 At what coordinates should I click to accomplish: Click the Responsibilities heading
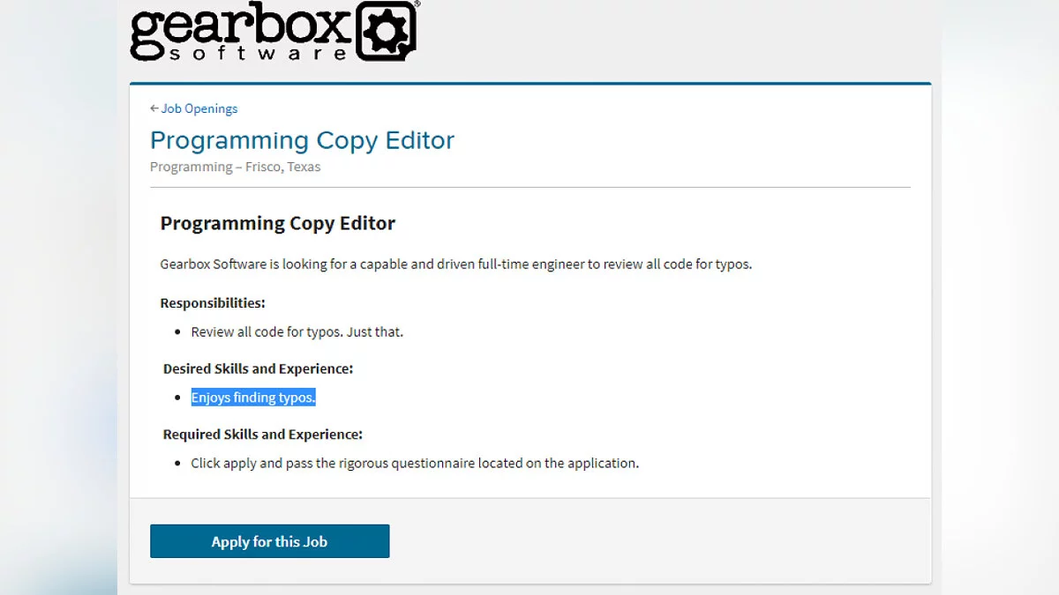point(212,303)
